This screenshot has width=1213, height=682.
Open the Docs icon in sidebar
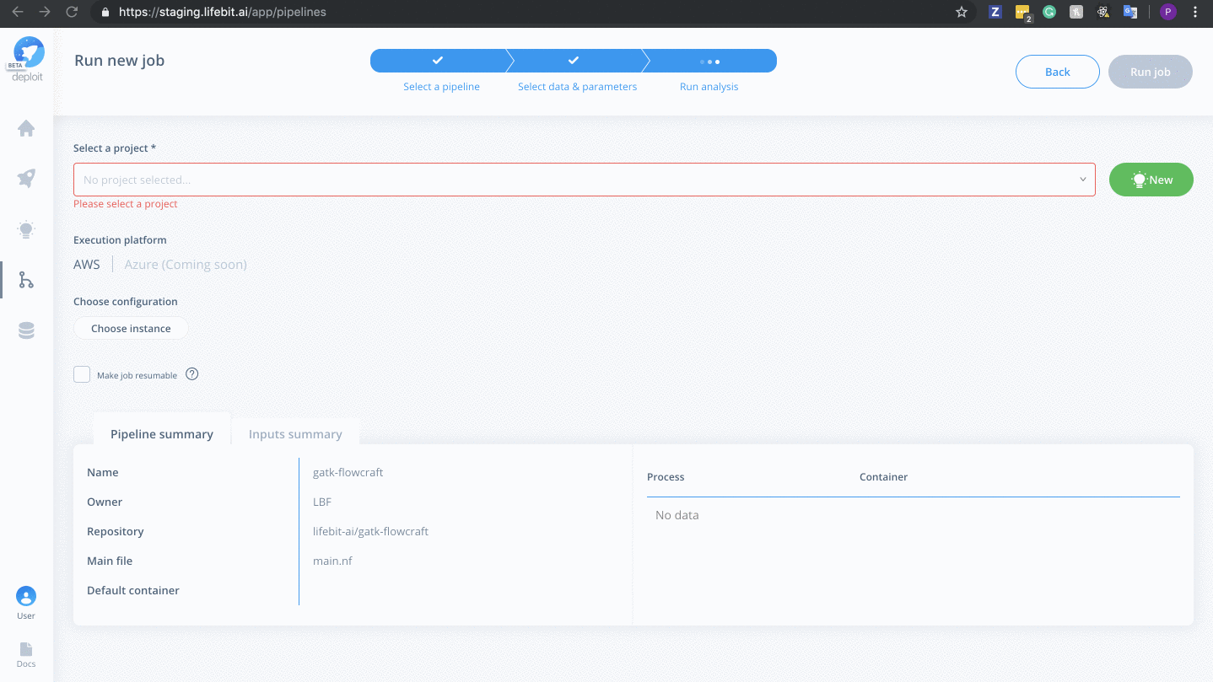[26, 654]
